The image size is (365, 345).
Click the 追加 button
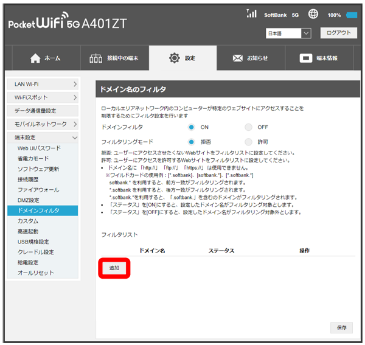coord(114,268)
